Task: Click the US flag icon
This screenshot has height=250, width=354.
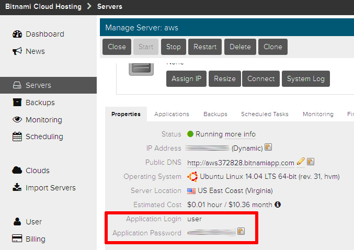Action: [x=191, y=191]
